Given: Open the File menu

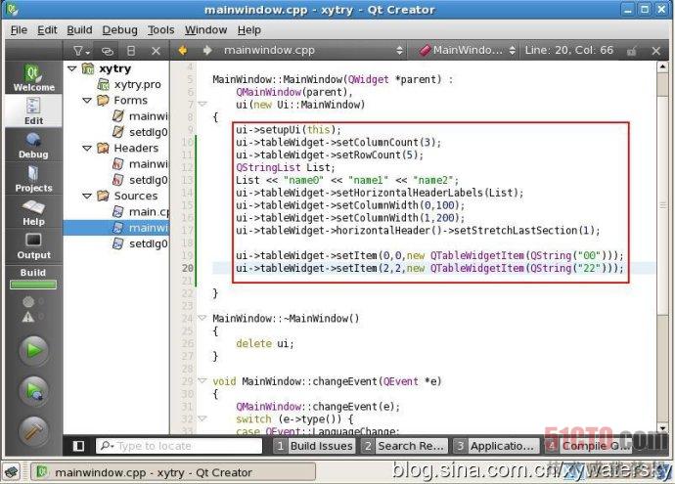Looking at the screenshot, I should 19,30.
